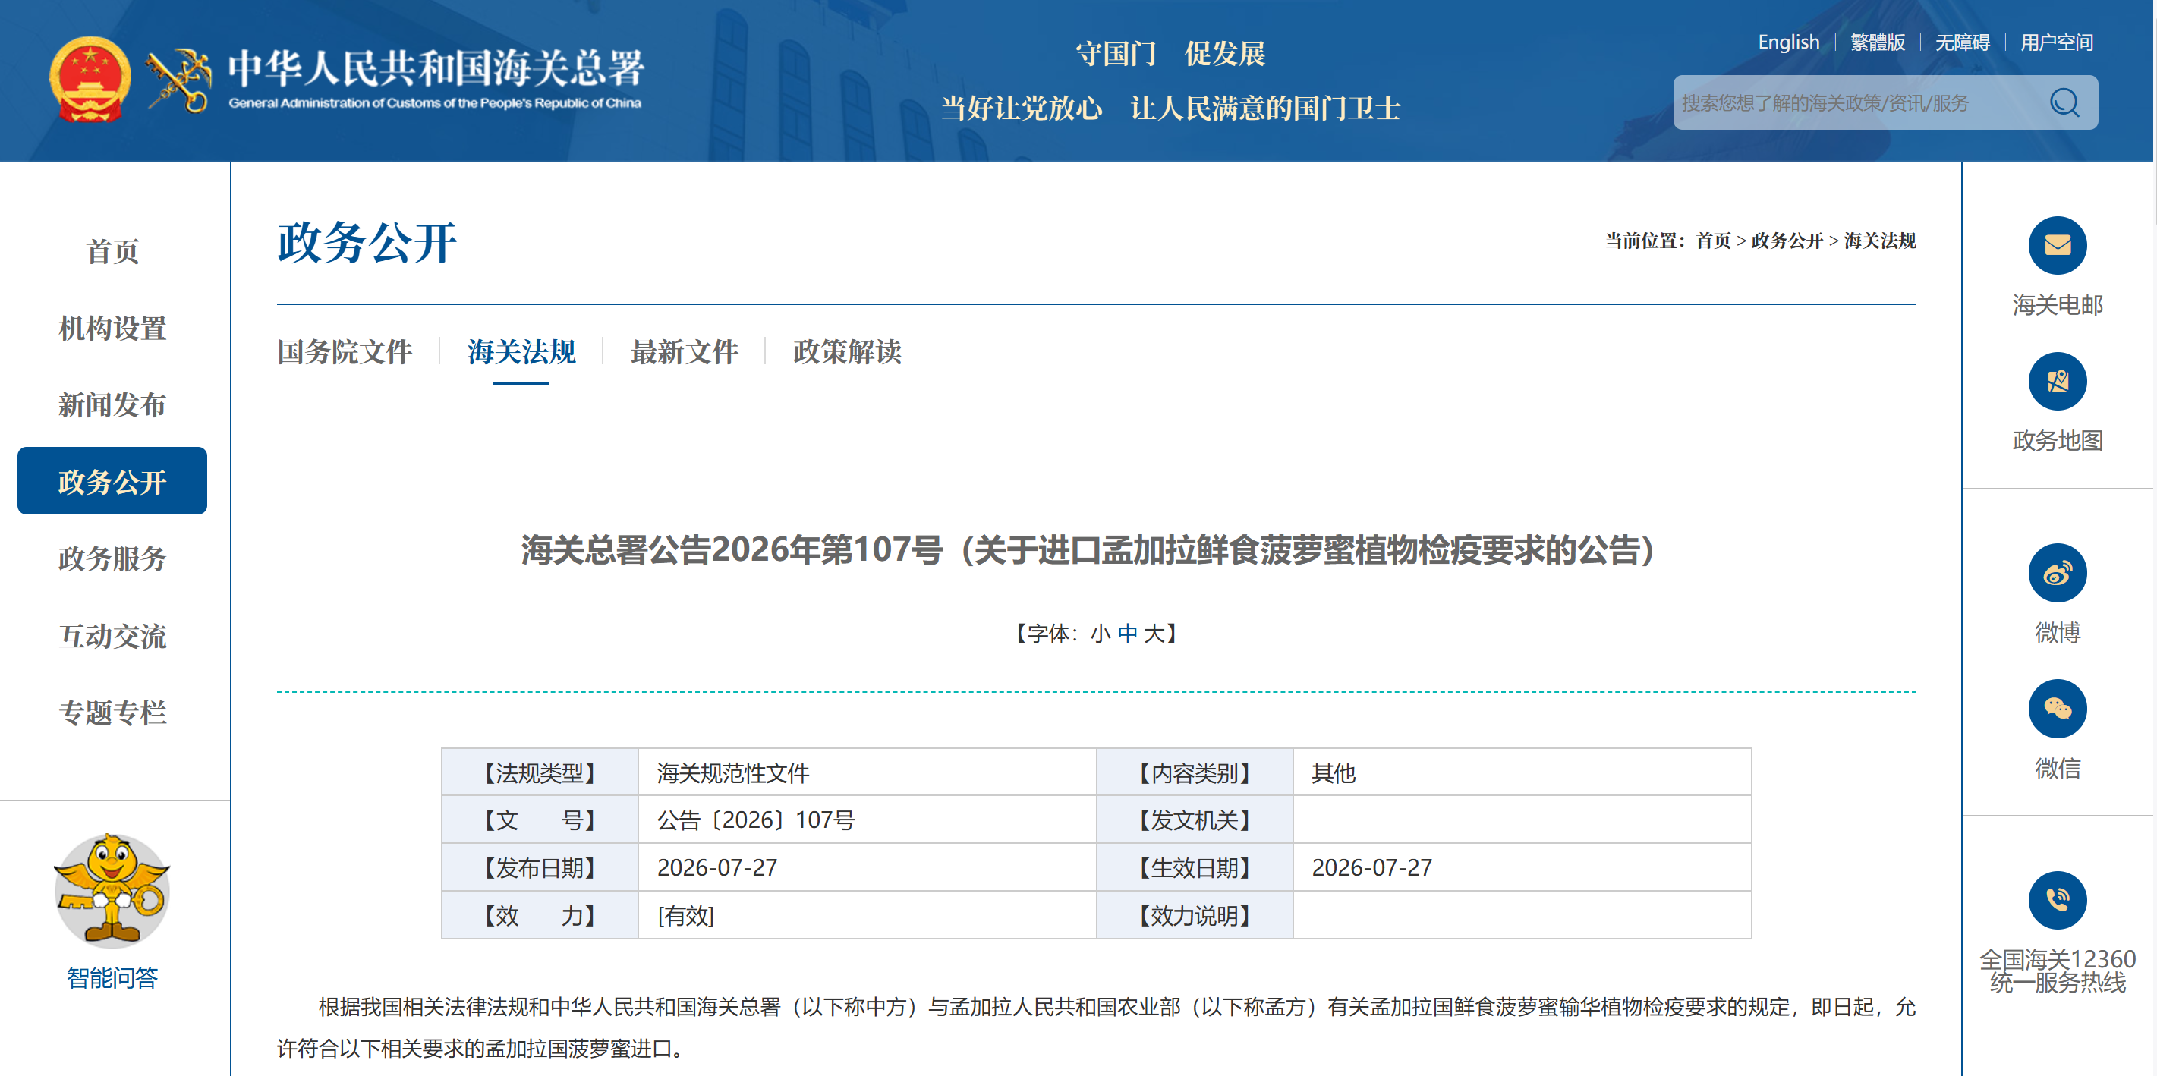Open 用户空间 user space
2157x1076 pixels.
2057,42
